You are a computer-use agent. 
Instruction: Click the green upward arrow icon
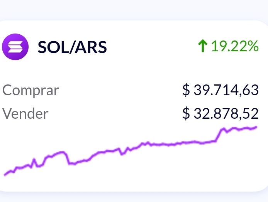click(203, 46)
